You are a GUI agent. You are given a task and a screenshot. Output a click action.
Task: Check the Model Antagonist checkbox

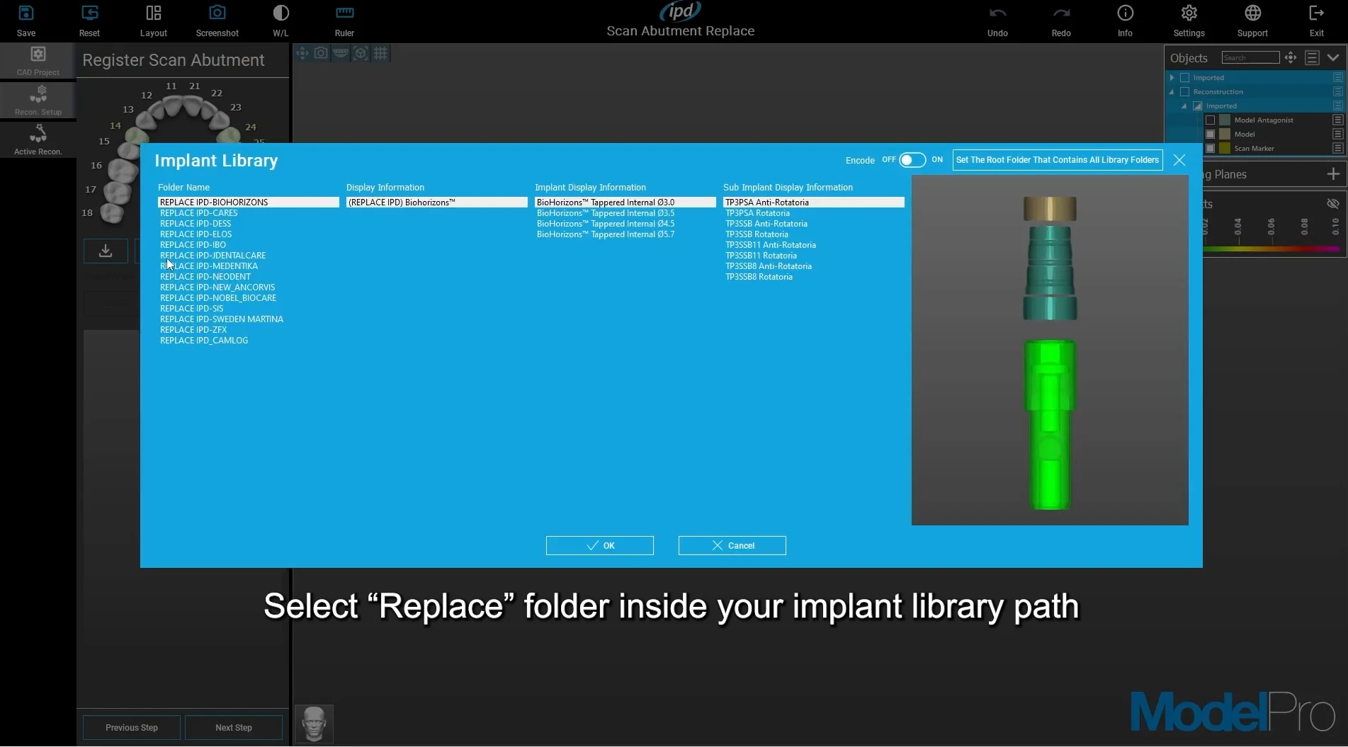[x=1210, y=120]
